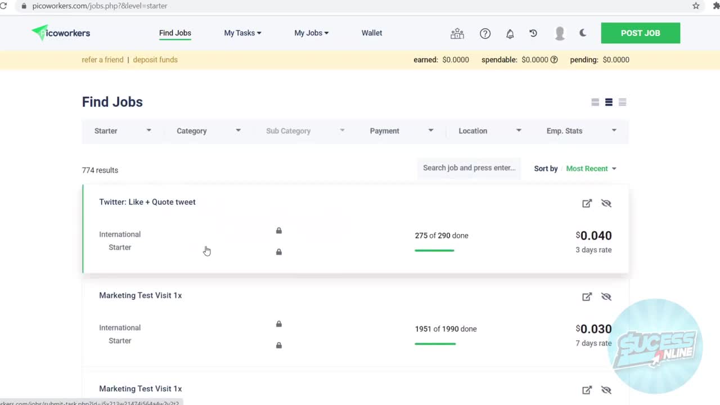
Task: Click the refer a friend link
Action: pyautogui.click(x=102, y=60)
